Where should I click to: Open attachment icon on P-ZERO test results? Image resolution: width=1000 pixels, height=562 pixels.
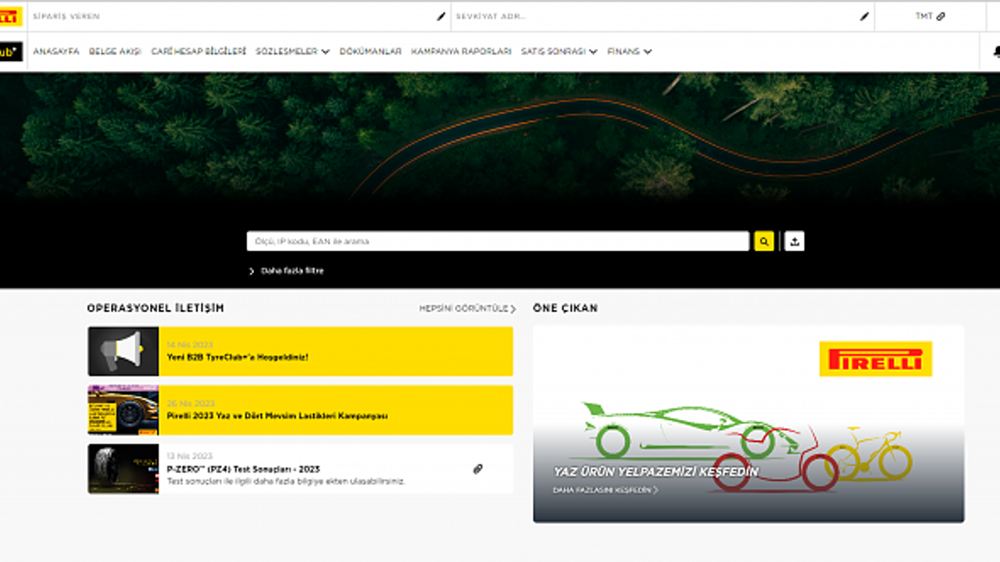point(477,469)
